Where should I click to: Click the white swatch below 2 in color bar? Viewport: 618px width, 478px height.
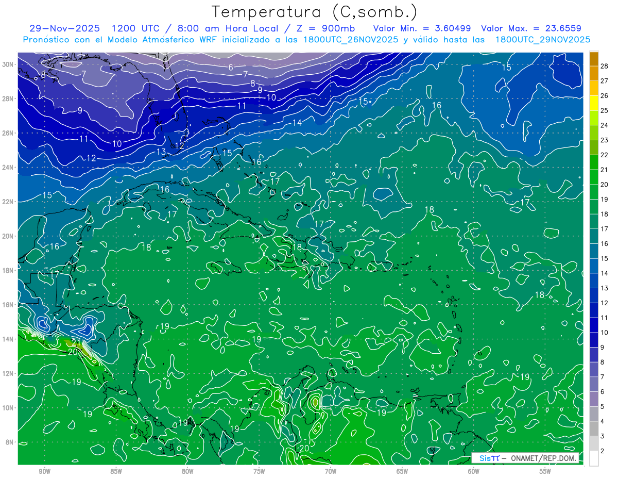tap(594, 458)
